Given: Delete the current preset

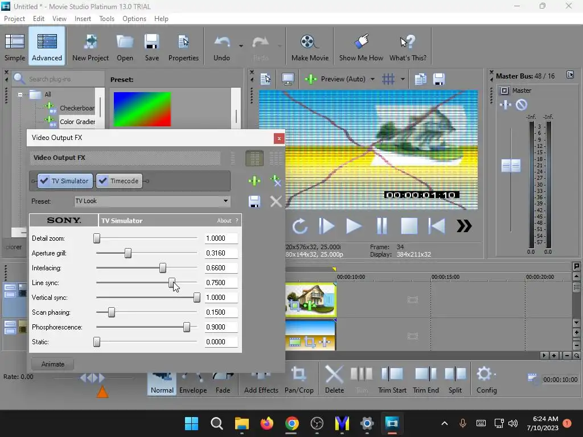Looking at the screenshot, I should pos(276,201).
